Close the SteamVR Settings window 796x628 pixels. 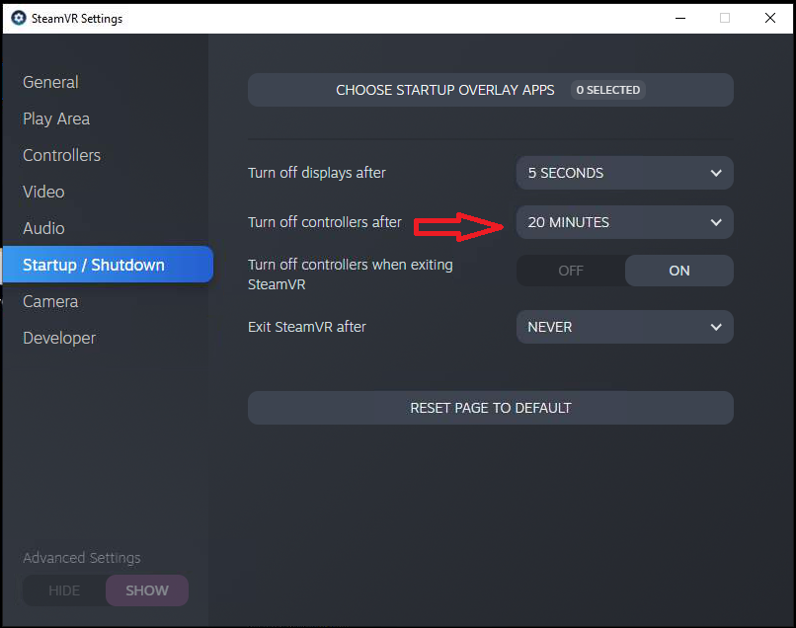[769, 18]
